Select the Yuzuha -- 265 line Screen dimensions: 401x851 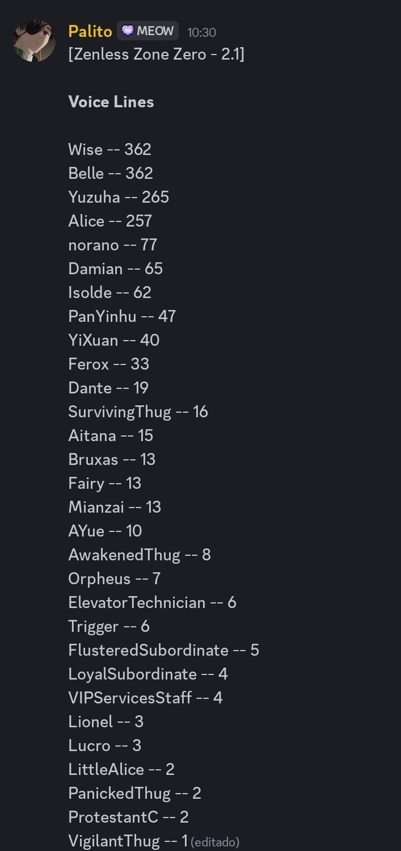point(119,197)
